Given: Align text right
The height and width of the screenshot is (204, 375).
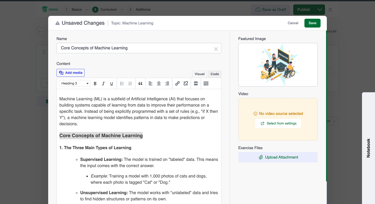Looking at the screenshot, I should (167, 83).
